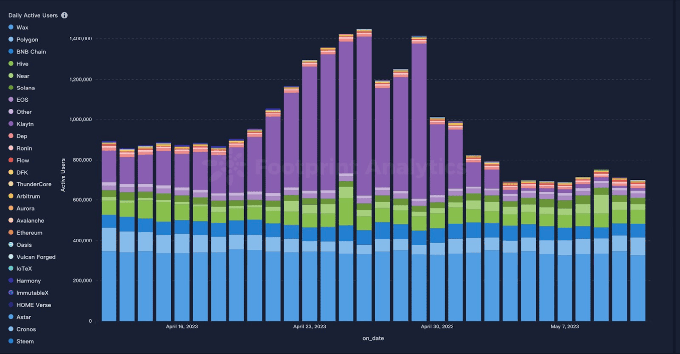Select the Astar legend label
Screen dimensions: 680x354
pos(23,317)
